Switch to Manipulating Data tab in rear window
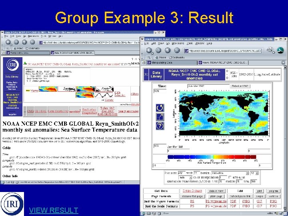The height and width of the screenshot is (216, 288). coord(28,53)
